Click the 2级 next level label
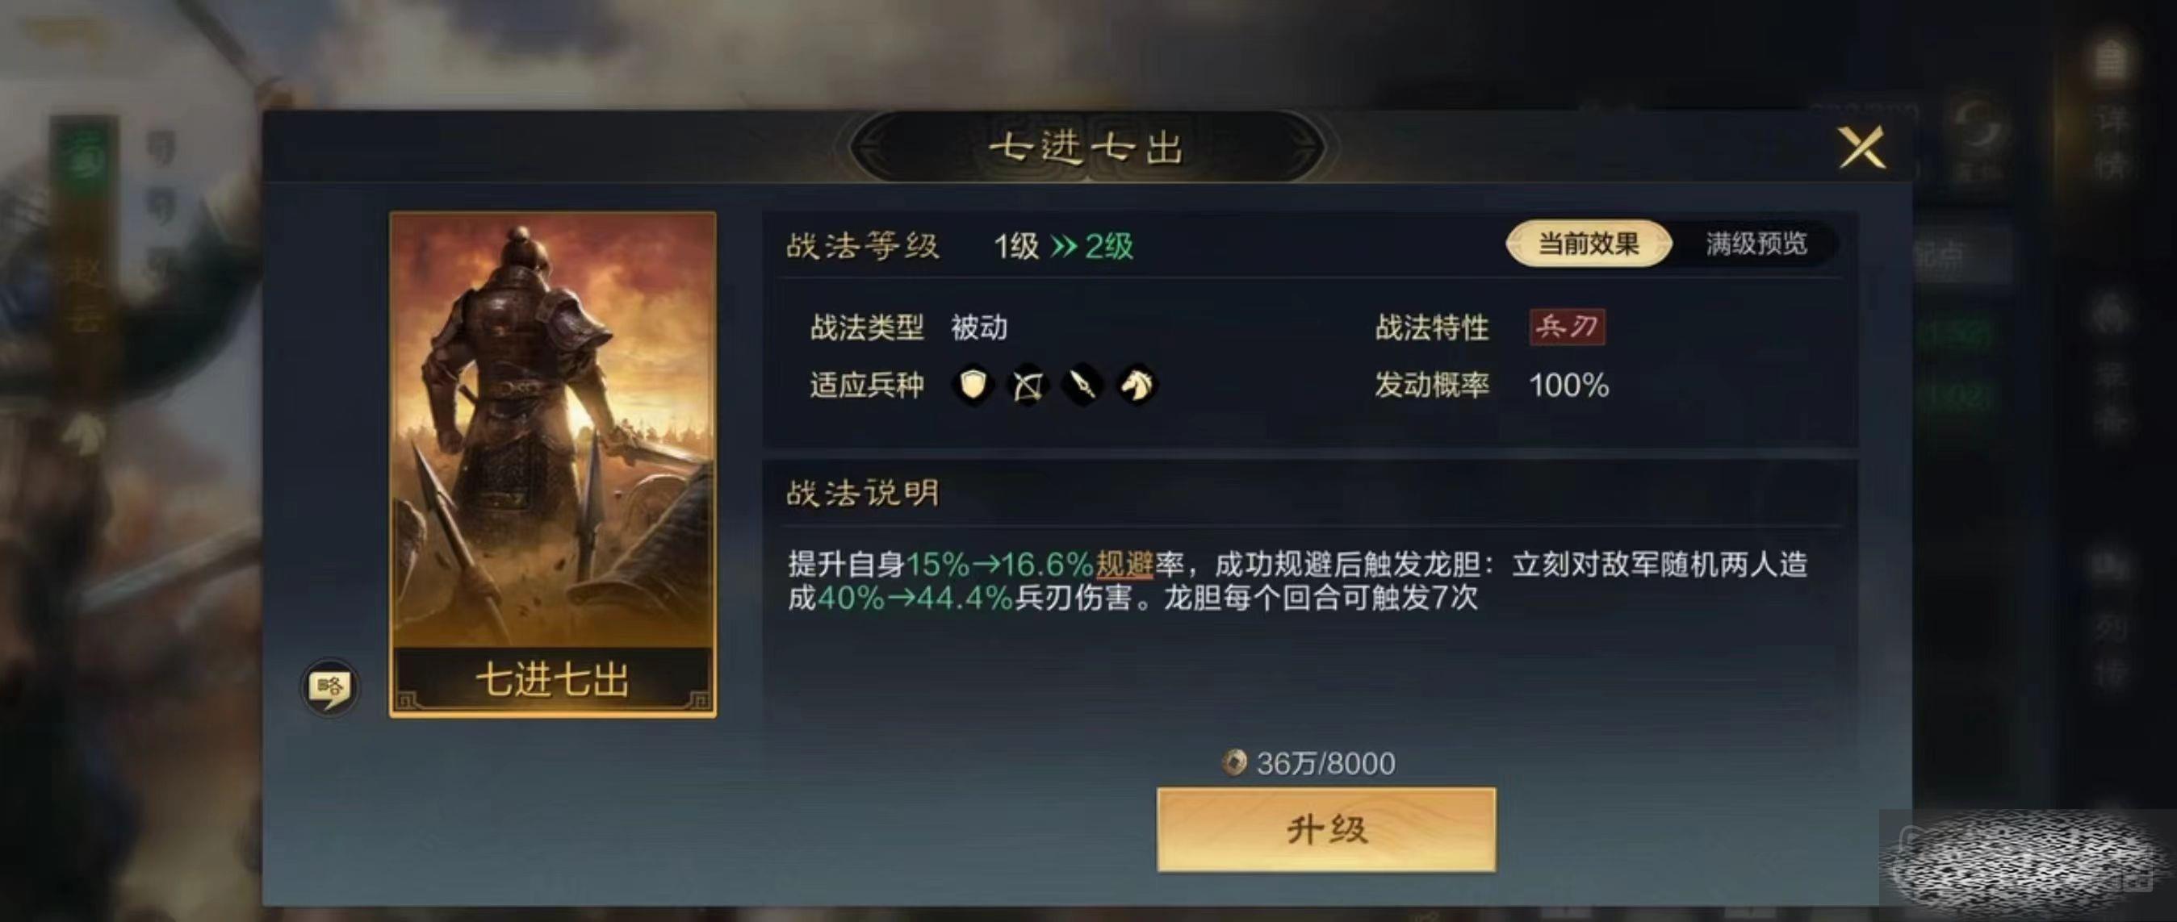Viewport: 2177px width, 922px height. click(1109, 246)
